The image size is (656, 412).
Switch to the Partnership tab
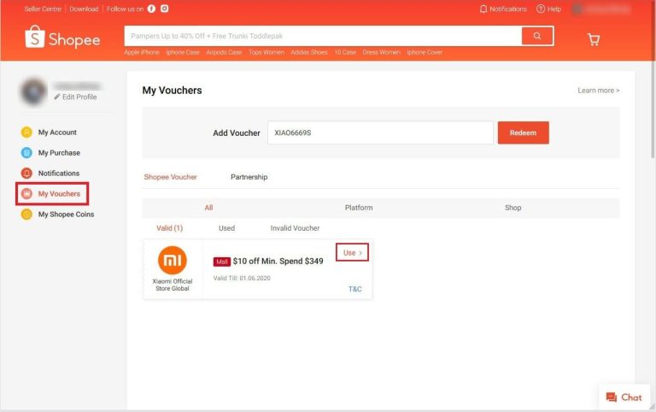(249, 177)
